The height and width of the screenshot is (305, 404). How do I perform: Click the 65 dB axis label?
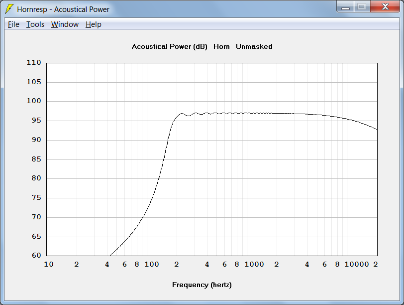click(36, 236)
